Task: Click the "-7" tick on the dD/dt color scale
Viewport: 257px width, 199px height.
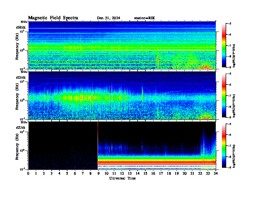Action: pos(230,96)
